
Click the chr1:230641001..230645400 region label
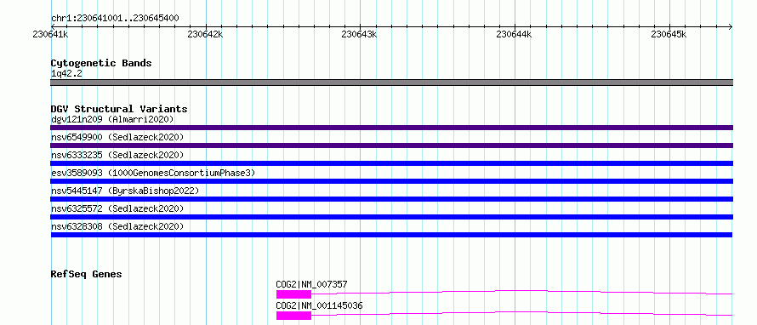[115, 19]
